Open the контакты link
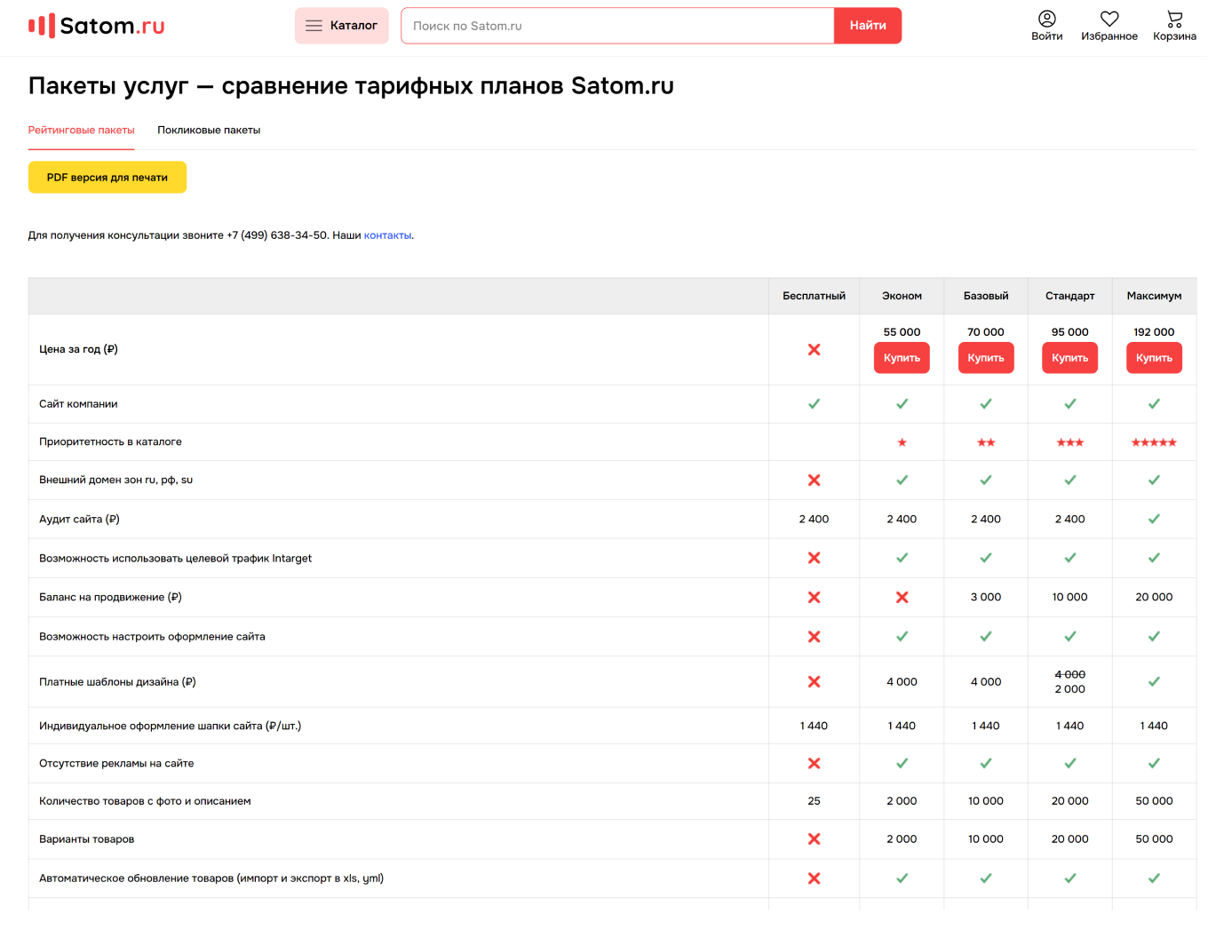The width and height of the screenshot is (1208, 930). (x=387, y=235)
